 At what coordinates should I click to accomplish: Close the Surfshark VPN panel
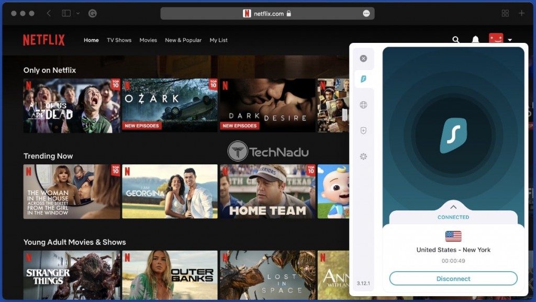[363, 59]
